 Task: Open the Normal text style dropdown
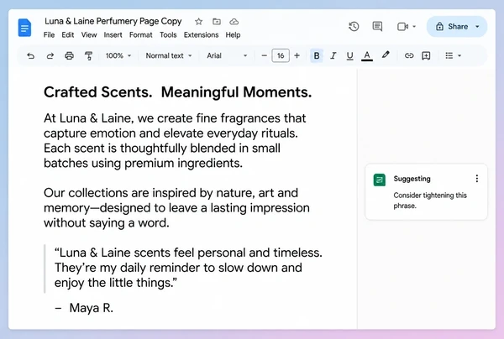169,55
